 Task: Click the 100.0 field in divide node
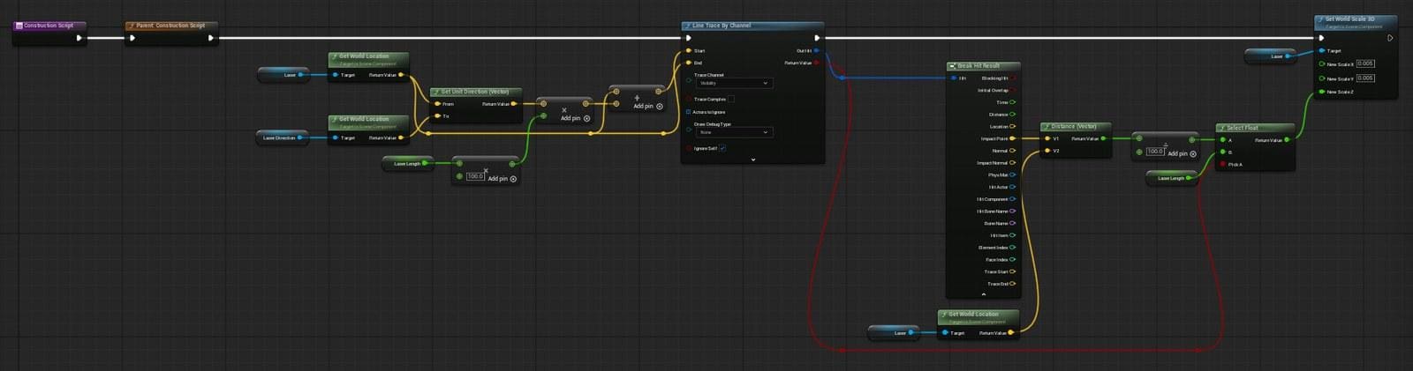pyautogui.click(x=1155, y=152)
